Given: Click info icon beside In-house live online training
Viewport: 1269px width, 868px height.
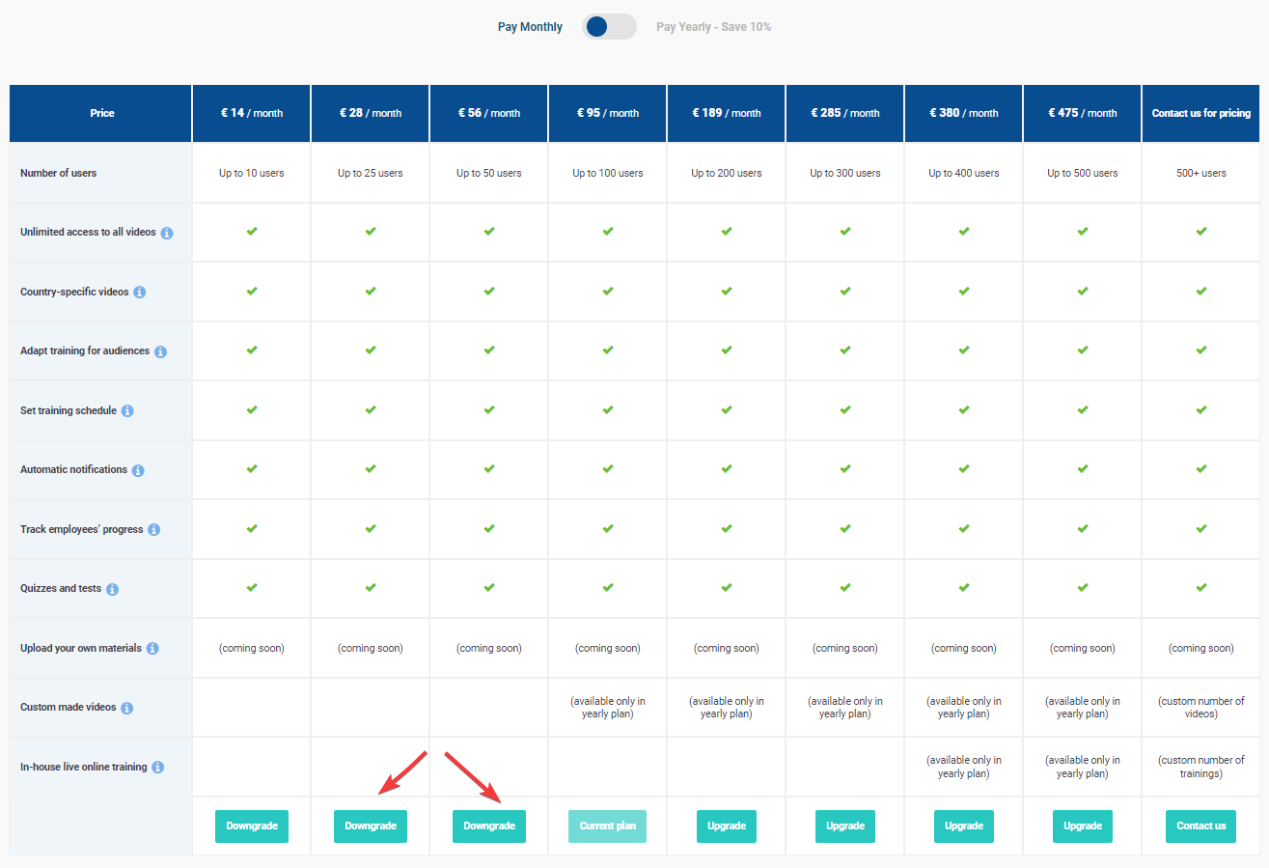Looking at the screenshot, I should (x=158, y=768).
